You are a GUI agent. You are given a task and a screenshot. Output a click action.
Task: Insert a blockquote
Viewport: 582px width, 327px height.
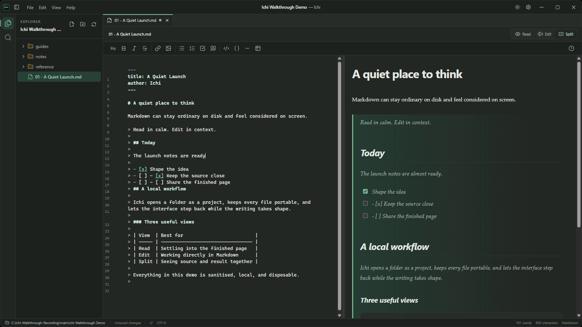(x=213, y=48)
